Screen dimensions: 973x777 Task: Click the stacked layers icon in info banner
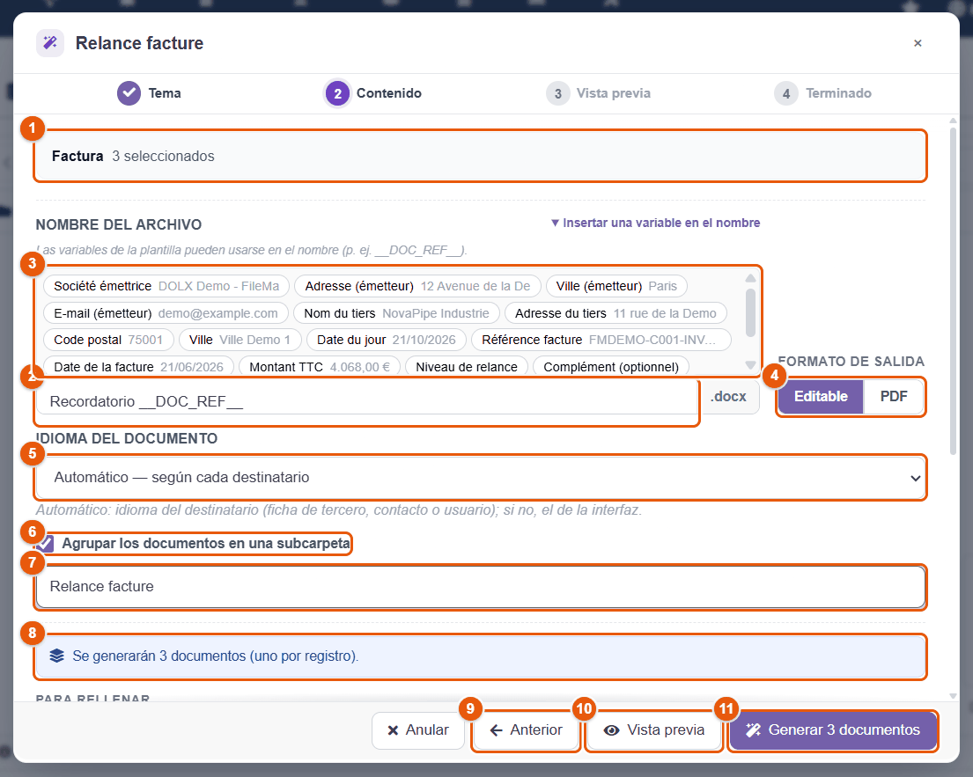pos(57,656)
